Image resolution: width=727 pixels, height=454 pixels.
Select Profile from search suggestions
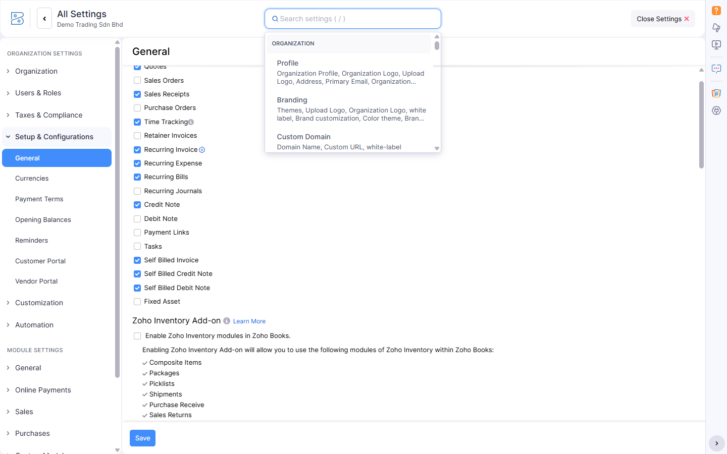(x=350, y=72)
